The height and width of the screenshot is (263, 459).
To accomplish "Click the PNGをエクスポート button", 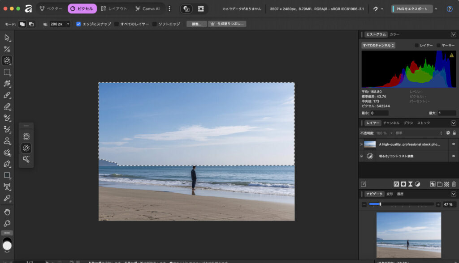I will 412,9.
